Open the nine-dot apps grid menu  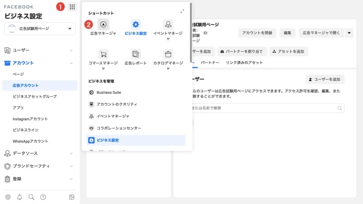click(x=72, y=7)
